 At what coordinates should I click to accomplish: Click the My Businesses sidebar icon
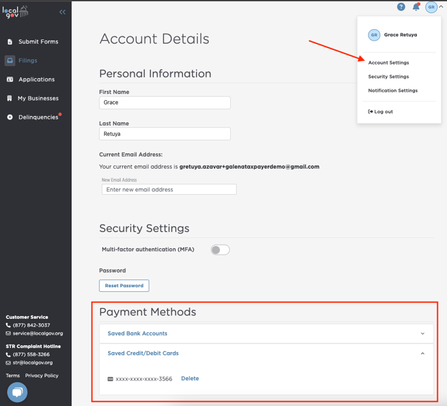[x=10, y=98]
